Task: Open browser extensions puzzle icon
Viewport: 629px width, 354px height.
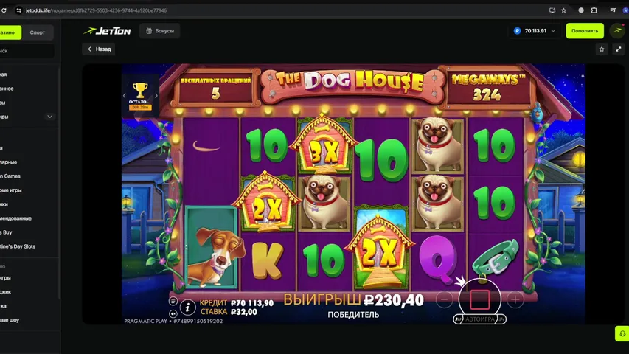Action: (594, 10)
